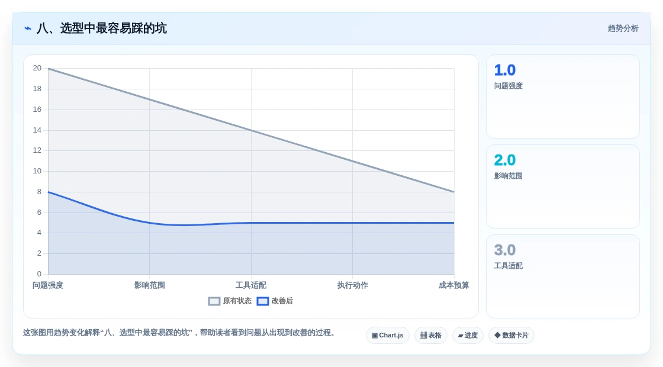The height and width of the screenshot is (367, 663).
Task: Click the Chart.js tag square icon
Action: pyautogui.click(x=375, y=335)
